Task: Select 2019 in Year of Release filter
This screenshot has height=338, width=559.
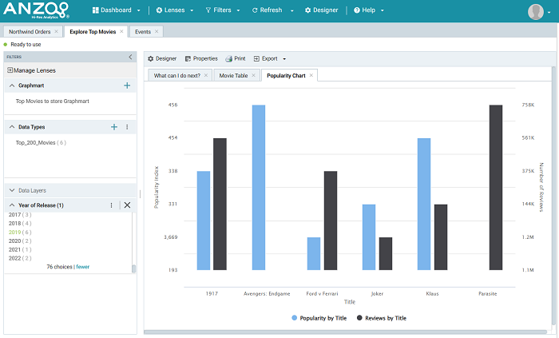Action: pyautogui.click(x=15, y=232)
